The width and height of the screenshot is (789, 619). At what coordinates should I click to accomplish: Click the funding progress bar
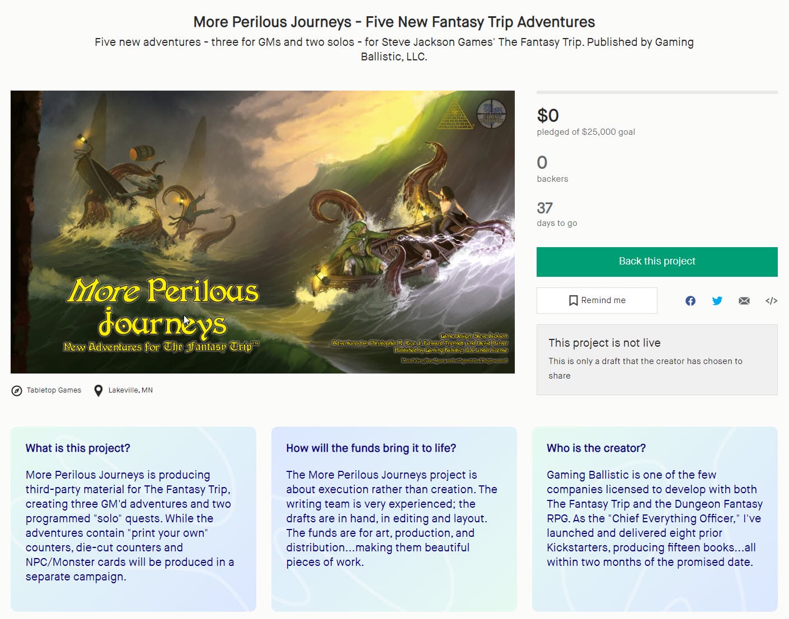pos(657,92)
